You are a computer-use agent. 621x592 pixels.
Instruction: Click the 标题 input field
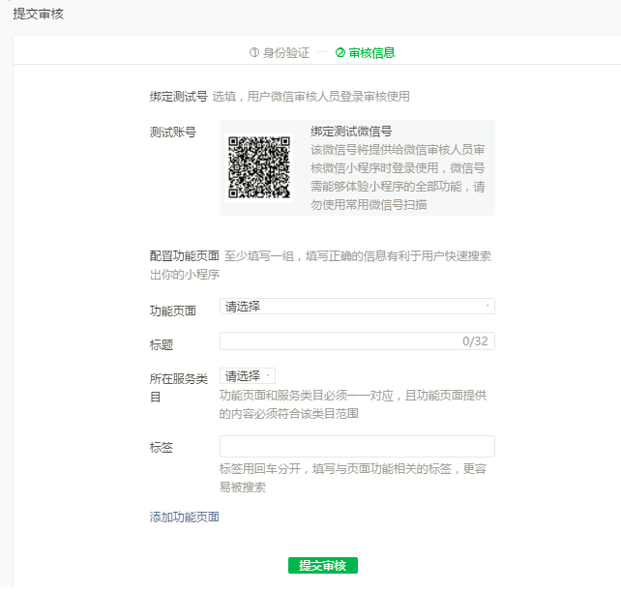tap(357, 340)
